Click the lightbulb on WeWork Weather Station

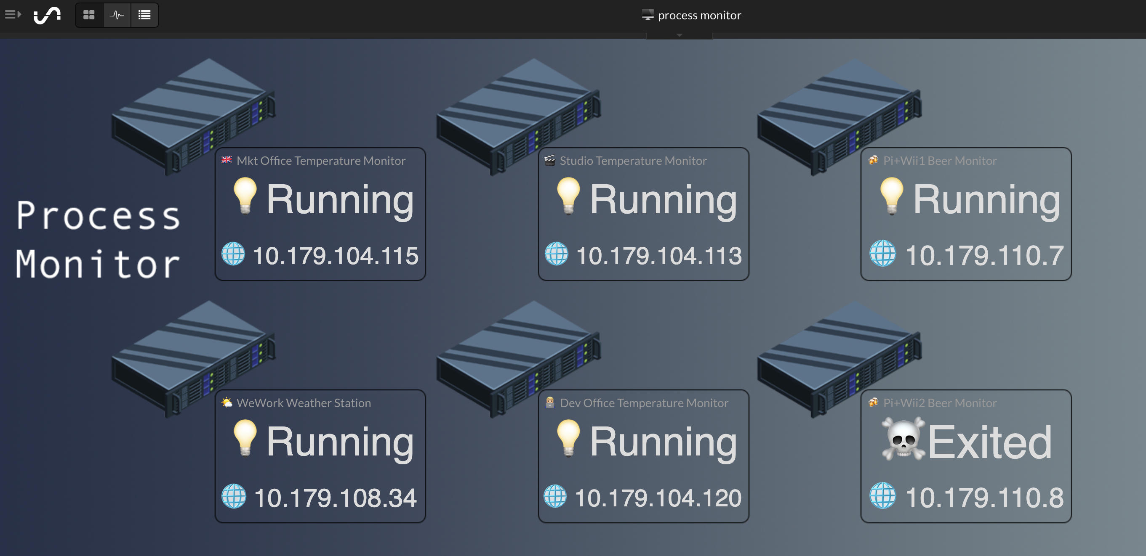click(x=245, y=438)
